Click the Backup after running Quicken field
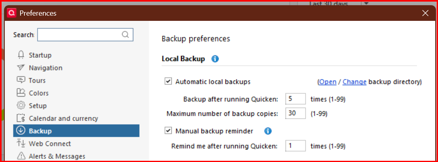The width and height of the screenshot is (438, 162). (x=295, y=99)
